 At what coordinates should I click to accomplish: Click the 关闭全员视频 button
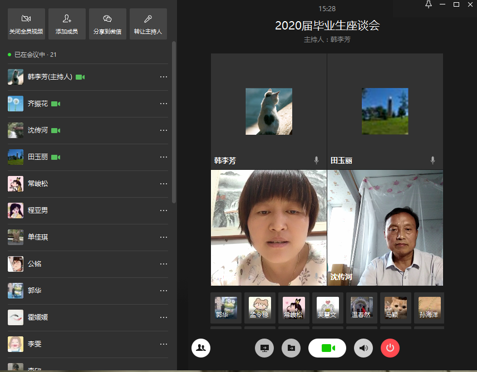[x=26, y=24]
